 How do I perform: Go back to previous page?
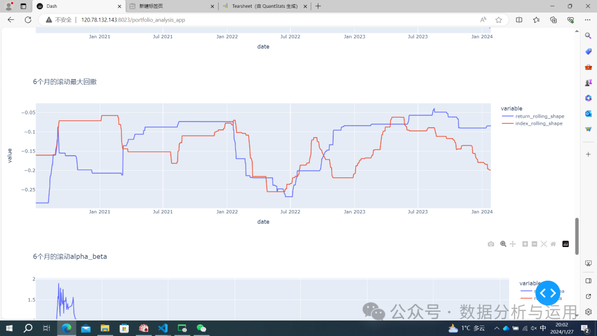click(x=11, y=20)
